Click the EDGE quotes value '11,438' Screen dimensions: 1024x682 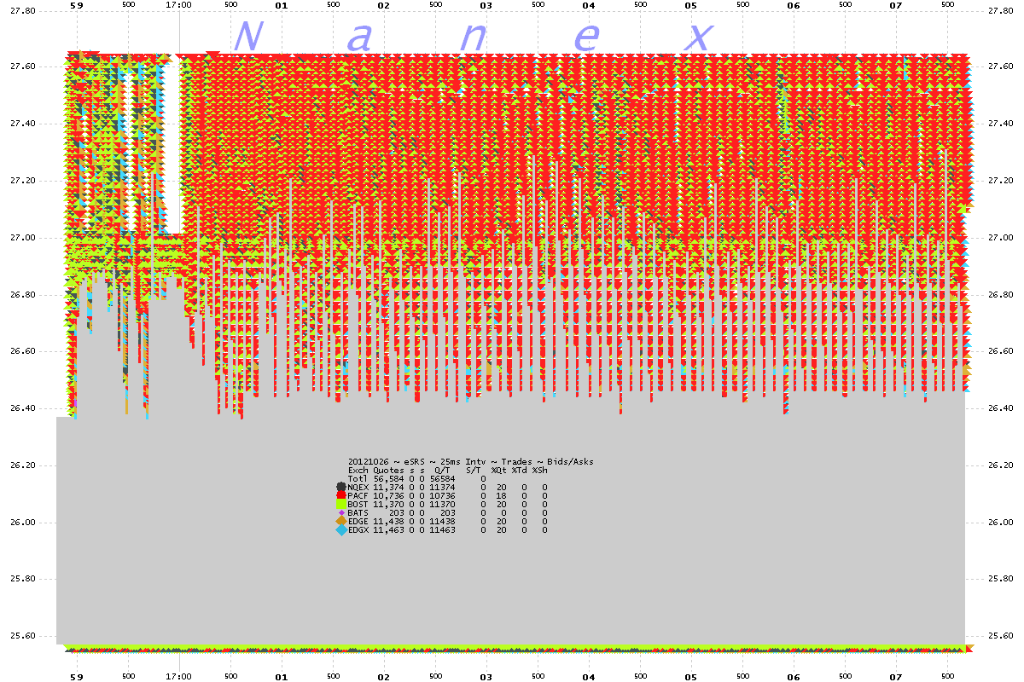388,521
